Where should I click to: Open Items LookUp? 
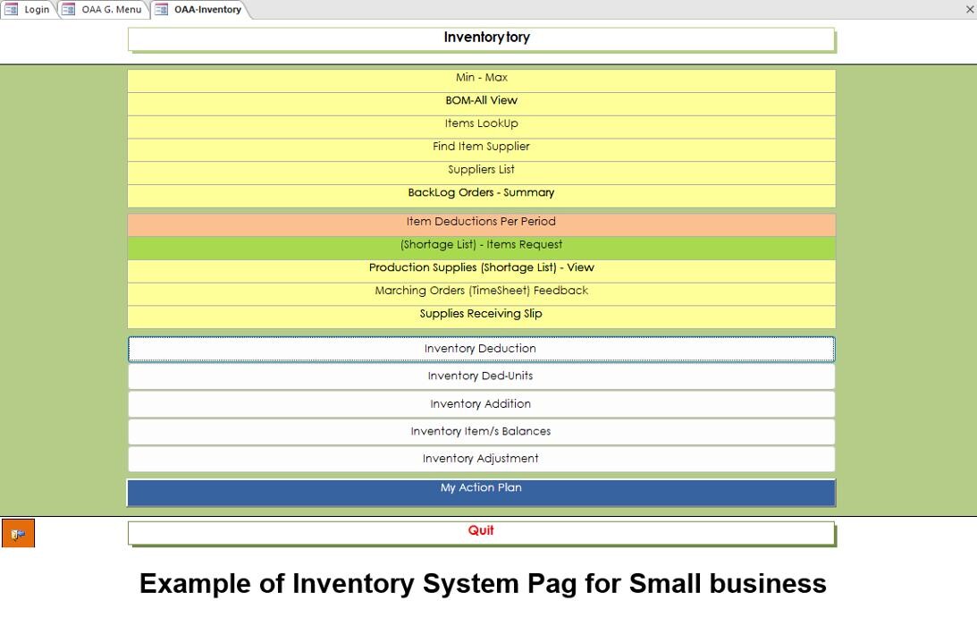(x=481, y=124)
